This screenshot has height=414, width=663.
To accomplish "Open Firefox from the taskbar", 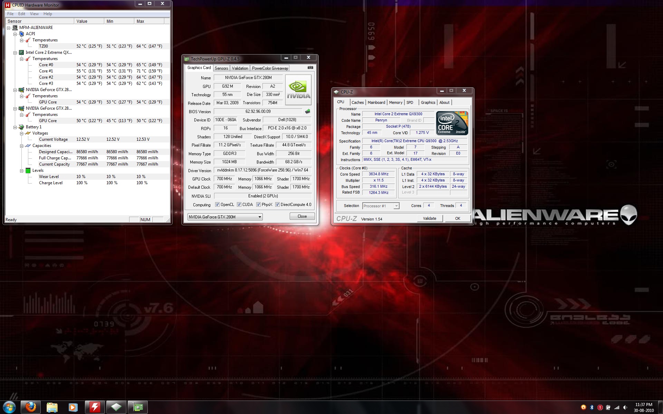I will tap(31, 407).
